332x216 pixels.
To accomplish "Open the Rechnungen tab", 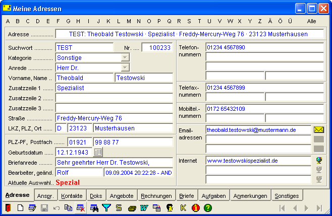I will (x=156, y=196).
